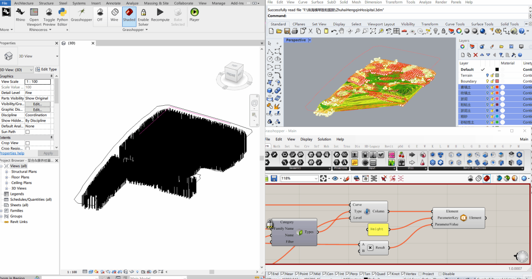The height and width of the screenshot is (279, 532).
Task: Open the Python Editor
Action: pos(63,17)
